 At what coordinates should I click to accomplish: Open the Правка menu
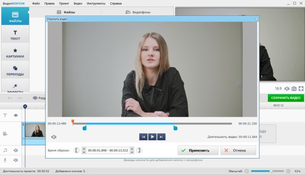click(49, 3)
